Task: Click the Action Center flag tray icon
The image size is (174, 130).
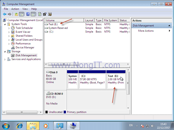Action: [x=142, y=126]
